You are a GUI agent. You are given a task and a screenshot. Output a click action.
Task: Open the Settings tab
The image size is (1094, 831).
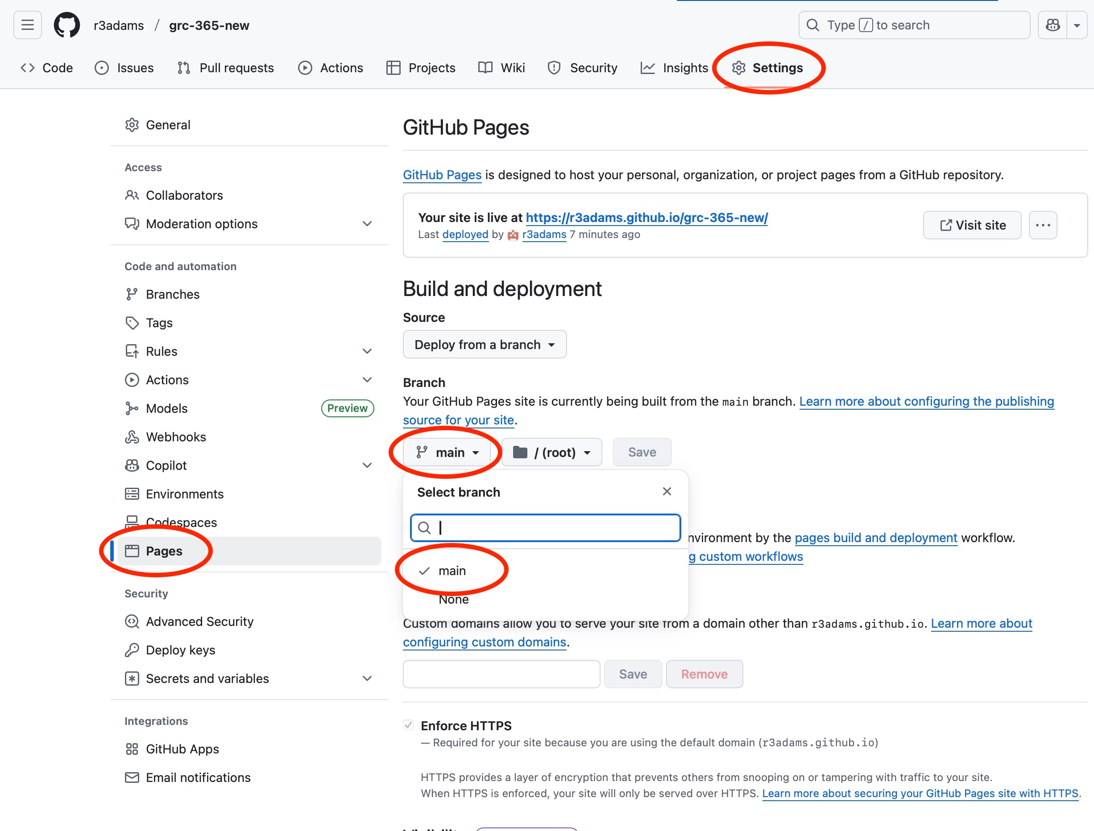pos(767,68)
